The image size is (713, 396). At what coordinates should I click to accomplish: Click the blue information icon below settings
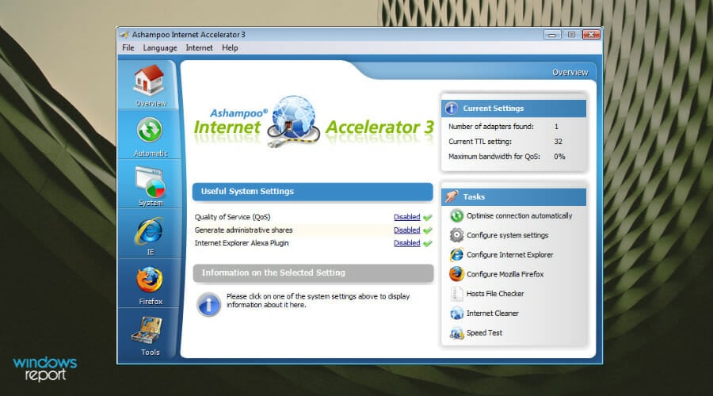[208, 304]
